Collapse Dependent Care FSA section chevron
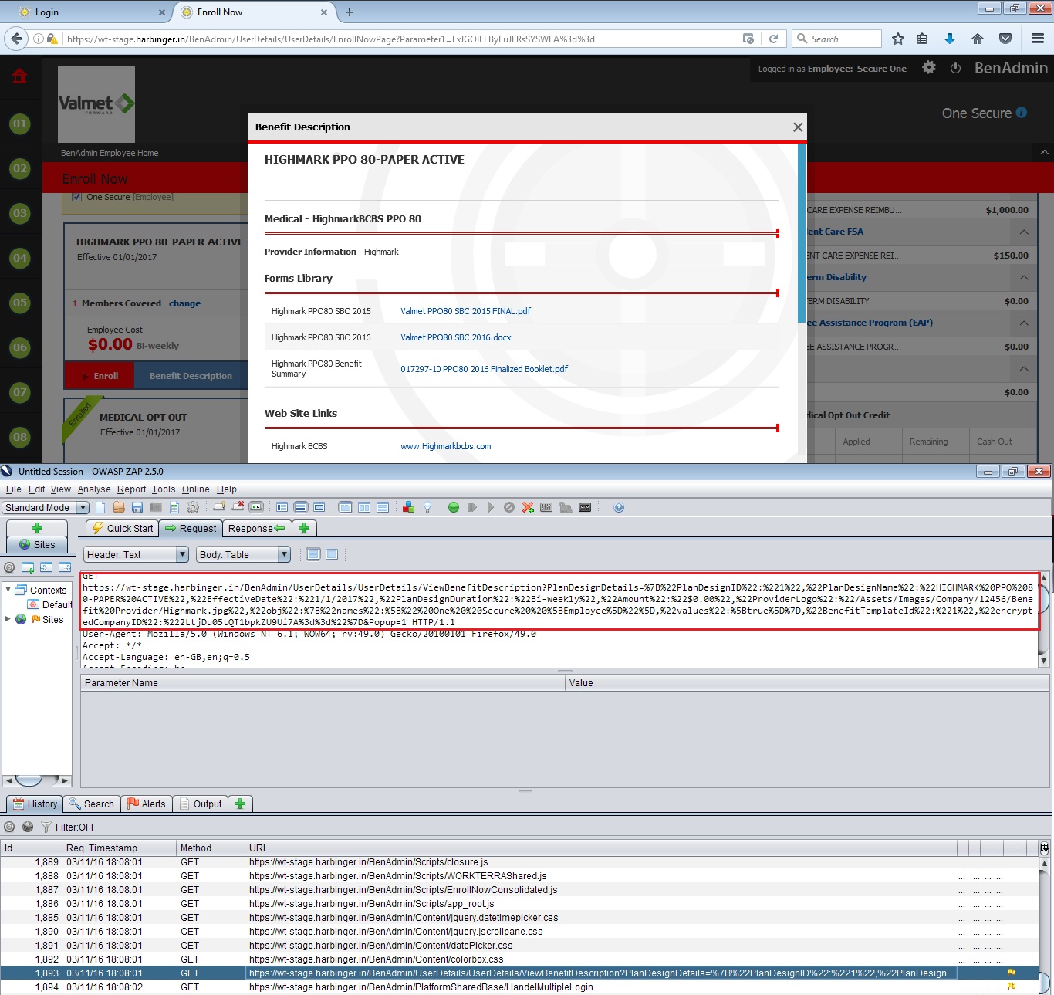 (1024, 232)
